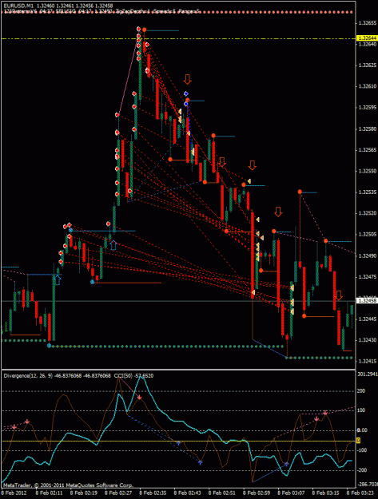Image resolution: width=378 pixels, height=499 pixels.
Task: Click the lowest blue arrow on the CCI near 02:46
Action: [x=200, y=462]
